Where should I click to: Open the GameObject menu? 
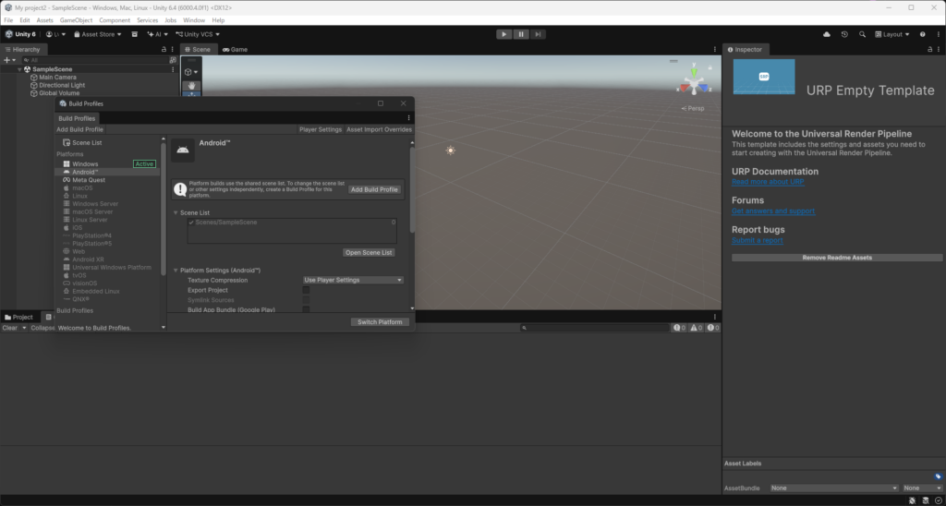(76, 20)
